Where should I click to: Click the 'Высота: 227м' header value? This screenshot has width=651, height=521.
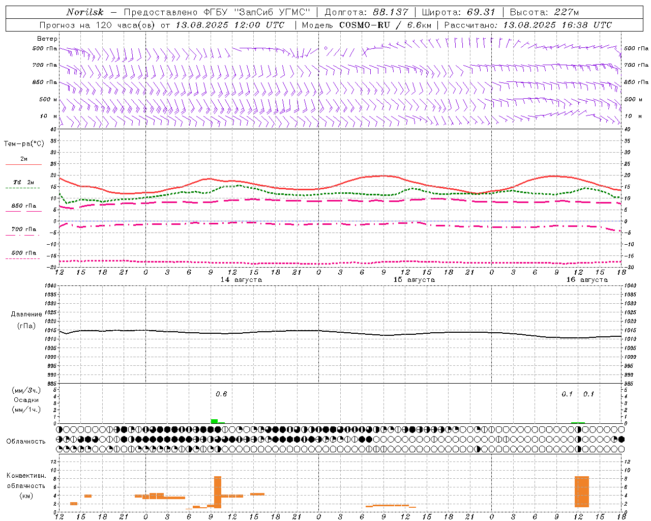pos(544,12)
